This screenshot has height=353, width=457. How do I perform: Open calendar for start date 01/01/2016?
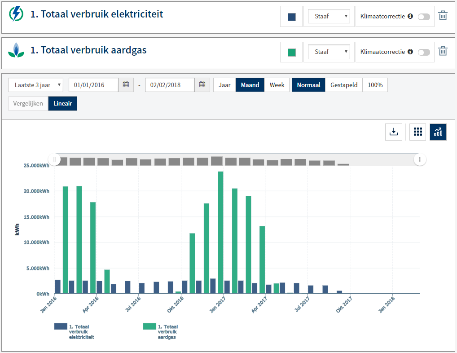point(126,85)
